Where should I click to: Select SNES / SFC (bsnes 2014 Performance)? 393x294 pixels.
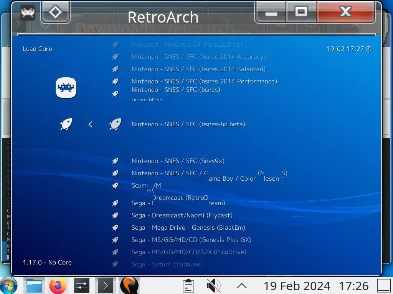tap(204, 82)
